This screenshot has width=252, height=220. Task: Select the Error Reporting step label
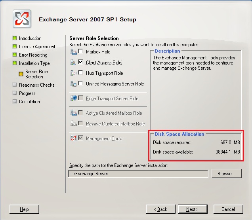pos(33,55)
